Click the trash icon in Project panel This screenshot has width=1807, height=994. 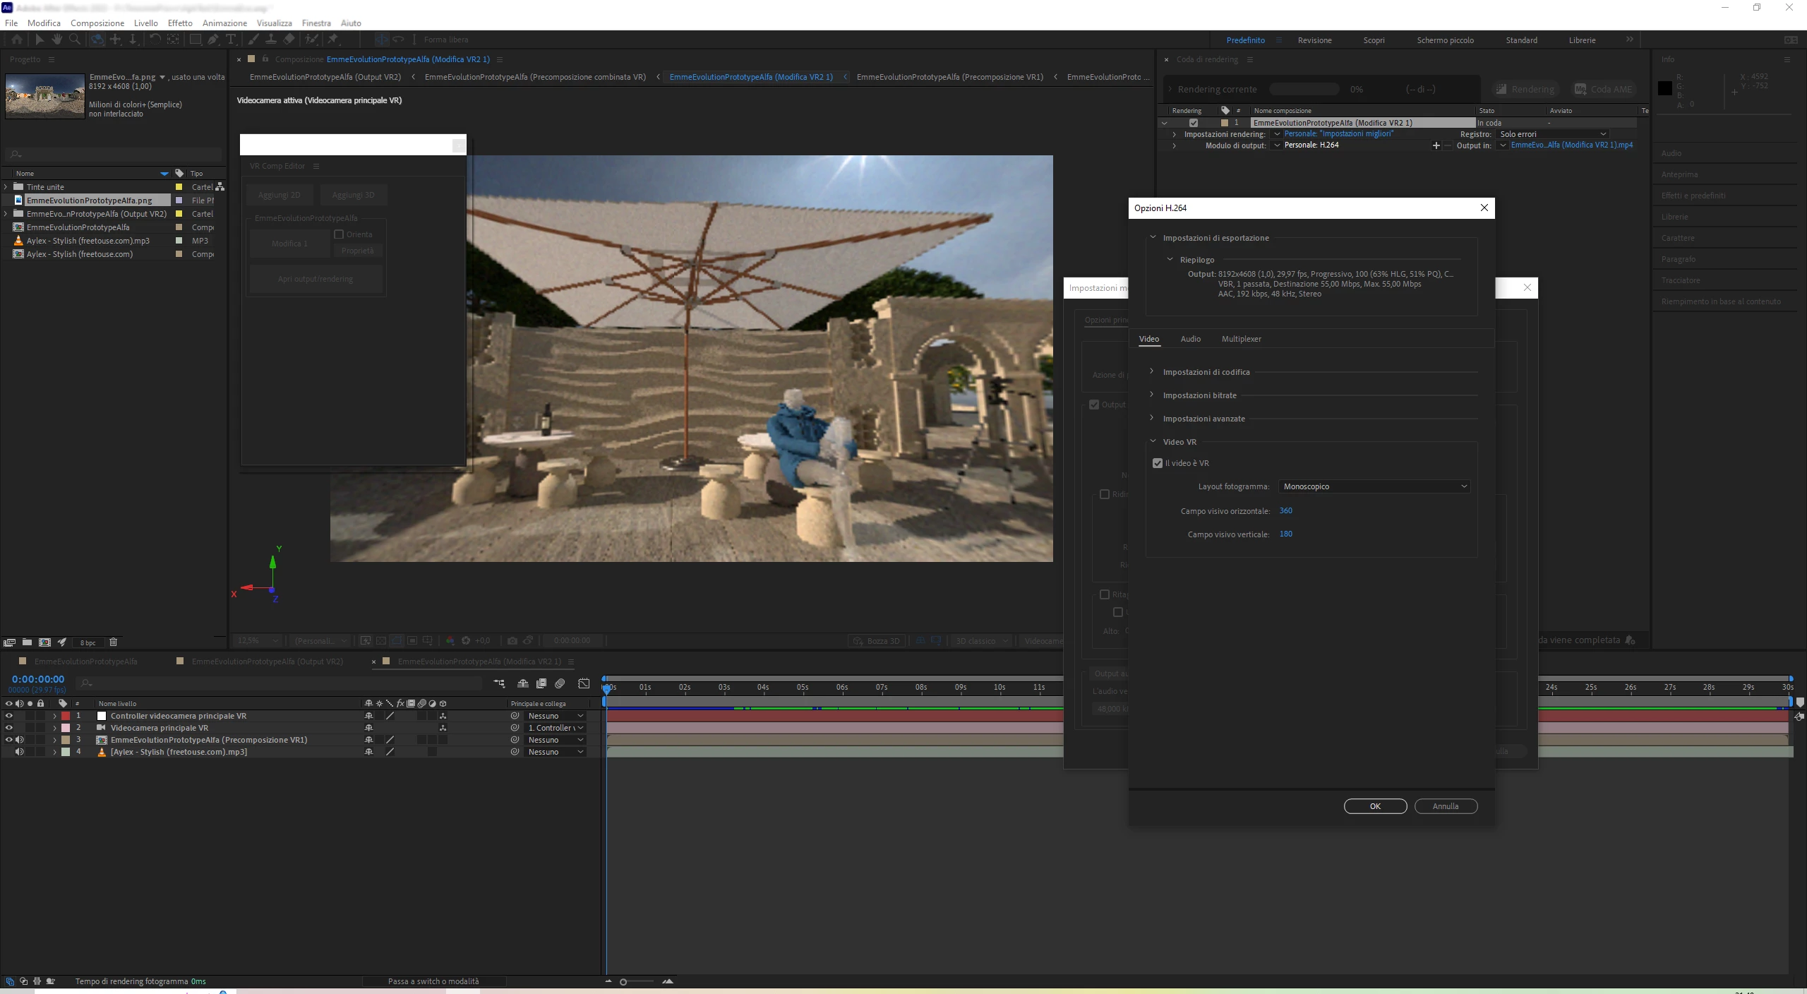click(113, 642)
